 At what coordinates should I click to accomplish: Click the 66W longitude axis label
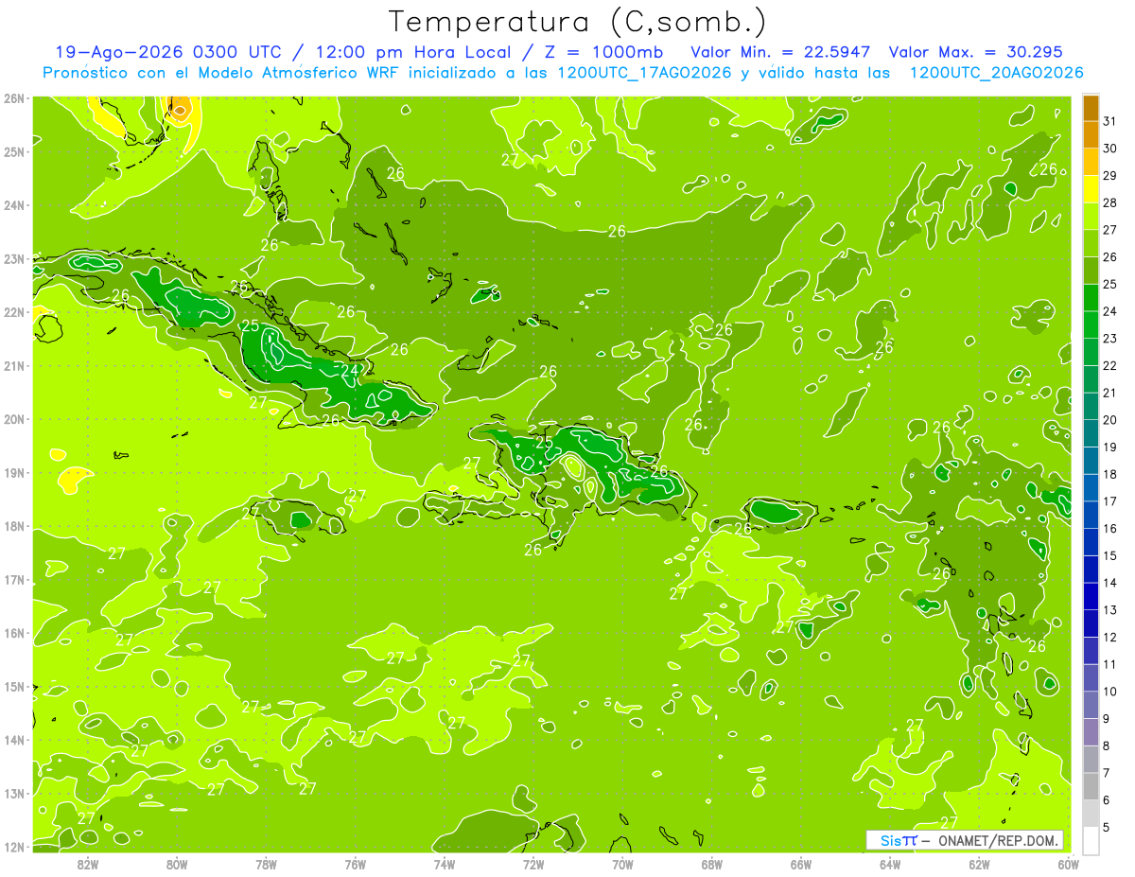[801, 864]
